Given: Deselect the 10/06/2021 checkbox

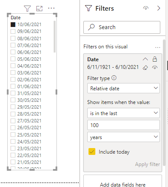Looking at the screenshot, I should pyautogui.click(x=13, y=24).
